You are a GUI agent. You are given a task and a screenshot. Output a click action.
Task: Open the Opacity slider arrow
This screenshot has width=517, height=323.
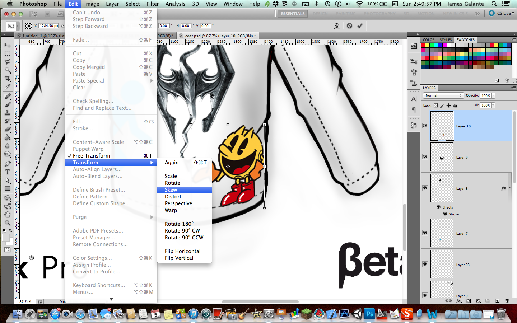[x=493, y=95]
